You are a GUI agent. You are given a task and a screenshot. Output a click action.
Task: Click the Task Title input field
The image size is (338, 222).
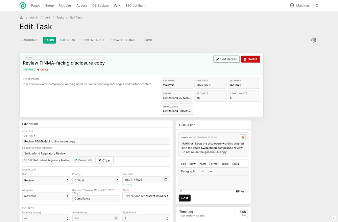pyautogui.click(x=96, y=141)
